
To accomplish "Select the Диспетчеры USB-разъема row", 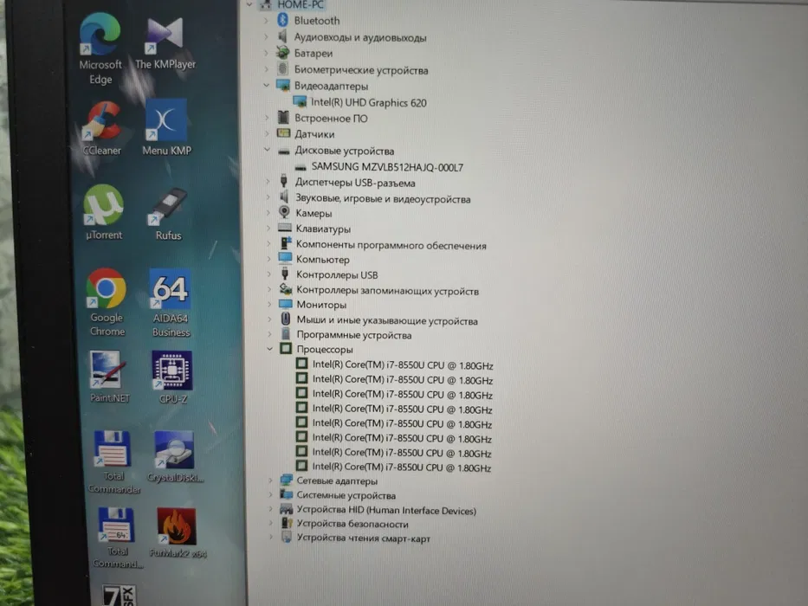I will [x=346, y=183].
